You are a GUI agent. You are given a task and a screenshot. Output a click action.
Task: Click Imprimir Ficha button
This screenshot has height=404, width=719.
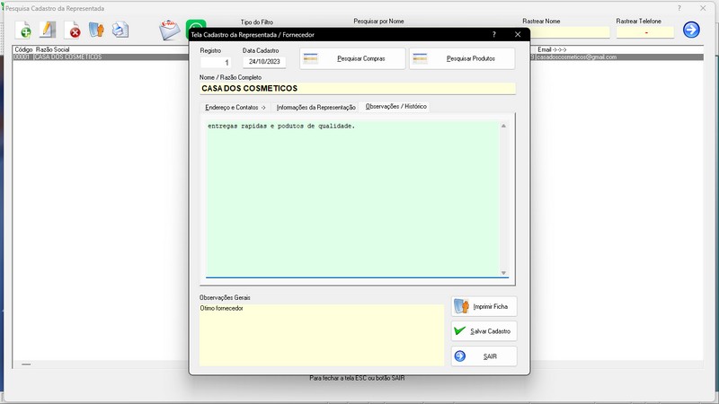point(484,306)
